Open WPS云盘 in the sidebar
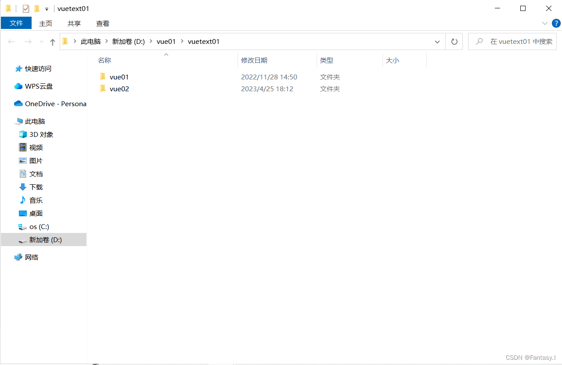The height and width of the screenshot is (365, 562). coord(39,86)
